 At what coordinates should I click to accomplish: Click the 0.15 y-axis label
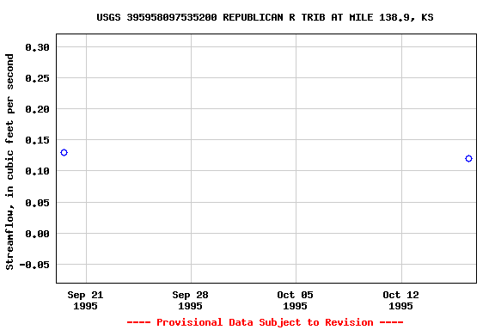(38, 140)
